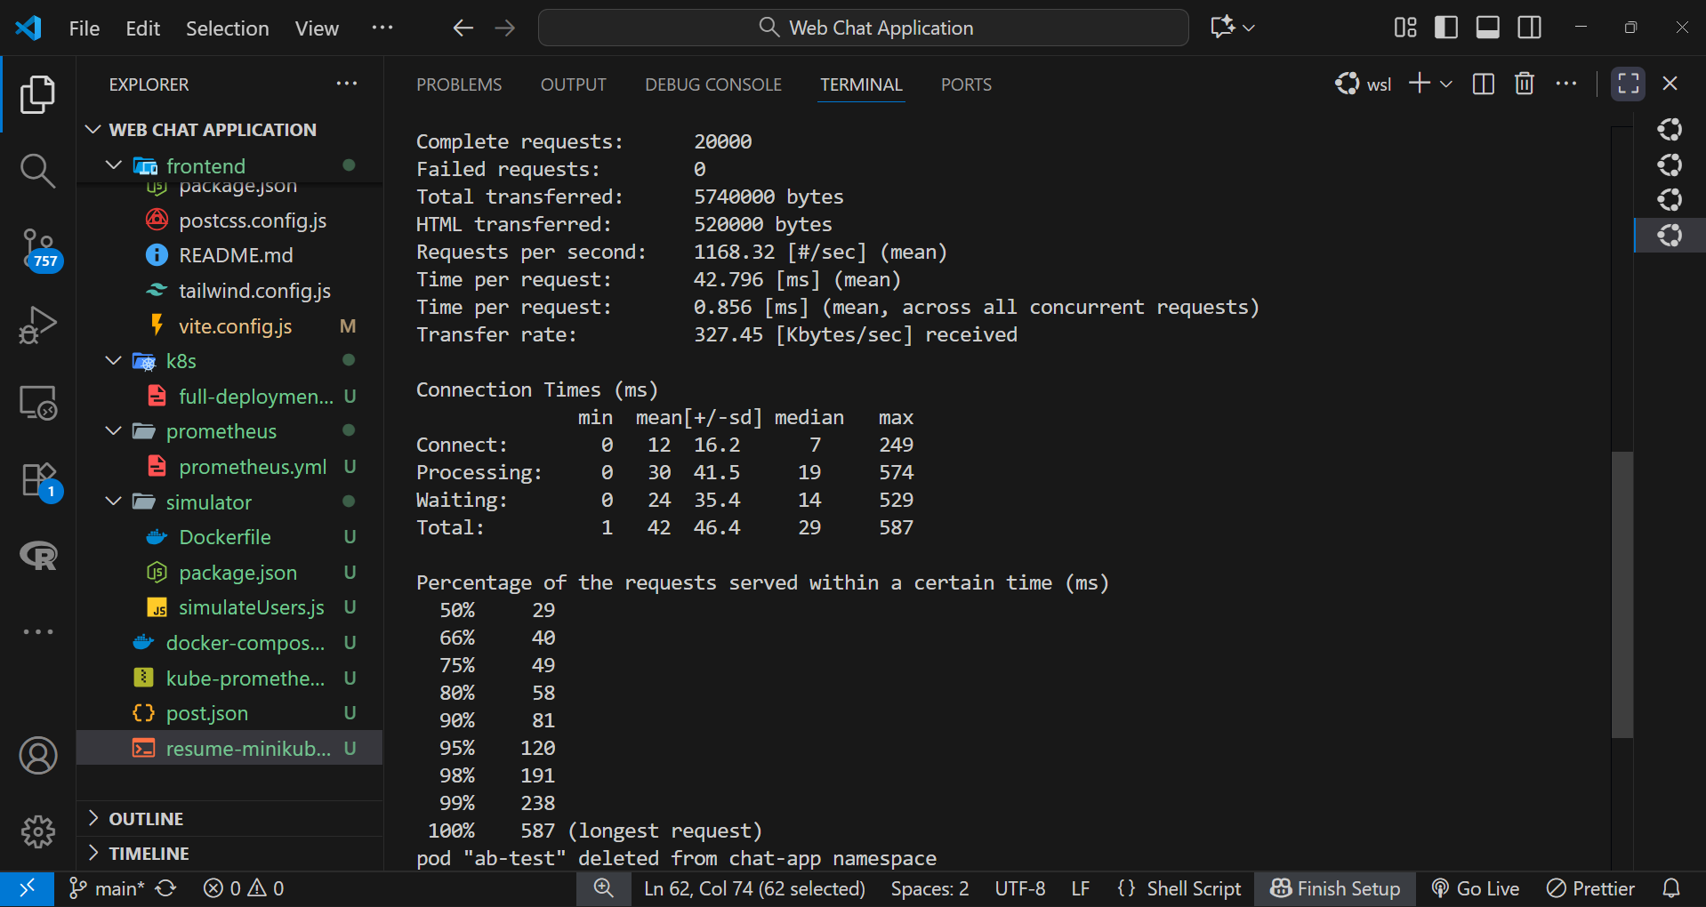Collapse the k8s folder
This screenshot has width=1706, height=907.
(x=114, y=361)
